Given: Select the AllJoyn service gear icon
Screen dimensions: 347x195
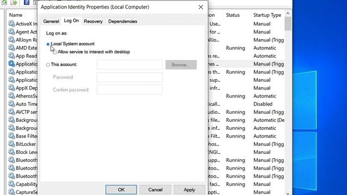Looking at the screenshot, I should [x=11, y=40].
